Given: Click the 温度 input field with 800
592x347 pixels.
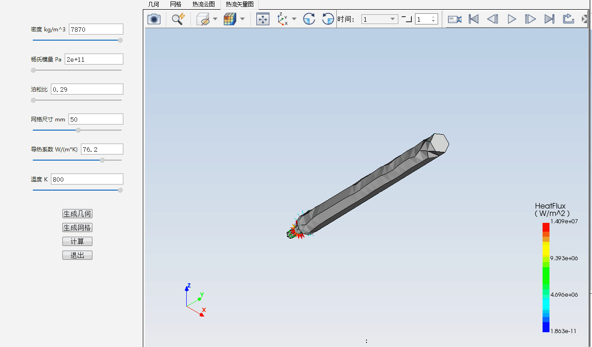Looking at the screenshot, I should coord(87,179).
